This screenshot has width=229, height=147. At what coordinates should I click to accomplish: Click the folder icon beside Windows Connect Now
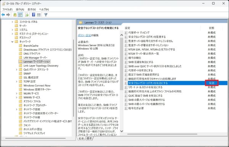click(21, 85)
